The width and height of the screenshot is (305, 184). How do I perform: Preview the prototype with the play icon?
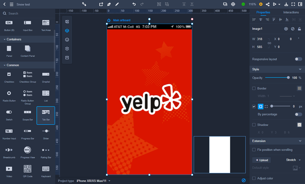pos(274,4)
